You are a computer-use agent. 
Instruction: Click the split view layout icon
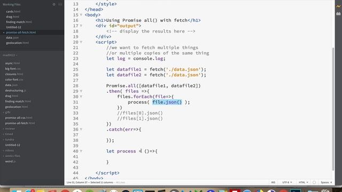[60, 4]
